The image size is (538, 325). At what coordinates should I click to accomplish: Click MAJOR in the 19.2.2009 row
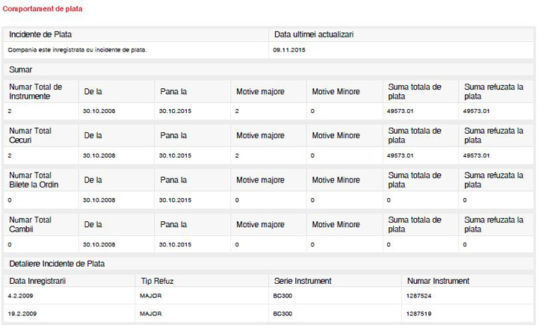(x=151, y=314)
